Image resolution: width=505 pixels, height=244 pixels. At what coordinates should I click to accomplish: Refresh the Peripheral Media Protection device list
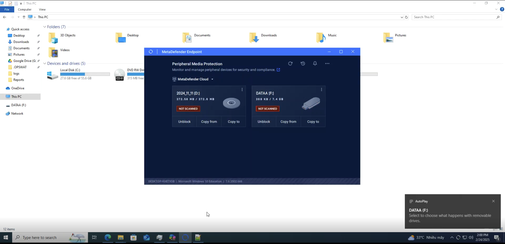290,63
